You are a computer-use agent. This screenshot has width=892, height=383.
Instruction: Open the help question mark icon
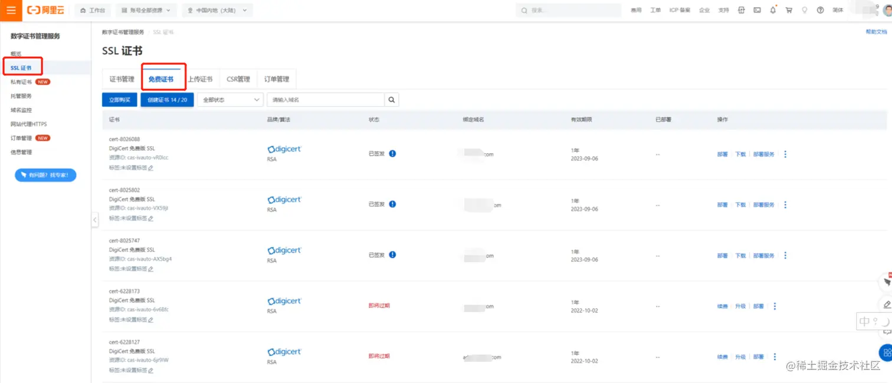(820, 10)
